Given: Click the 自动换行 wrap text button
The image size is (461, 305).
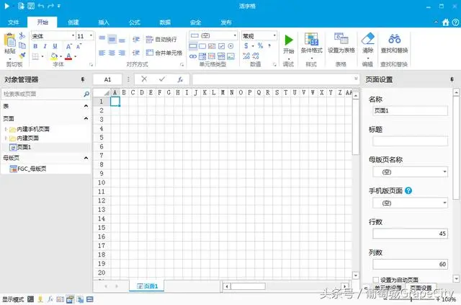Looking at the screenshot, I should (161, 39).
